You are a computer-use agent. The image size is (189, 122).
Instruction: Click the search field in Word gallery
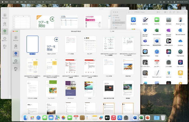[118, 31]
